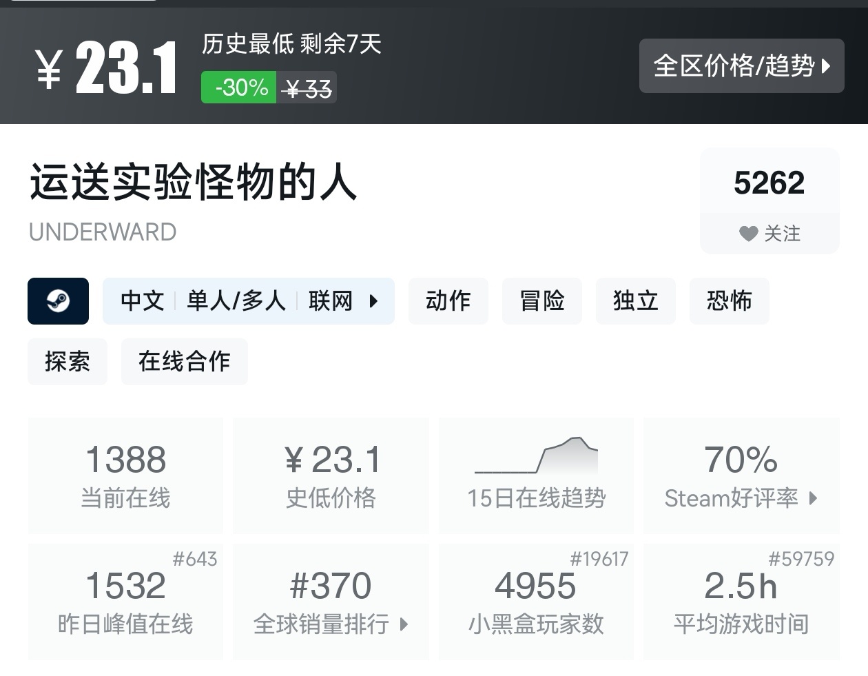The height and width of the screenshot is (676, 868).
Task: Select the 恐怖 tag
Action: (730, 301)
